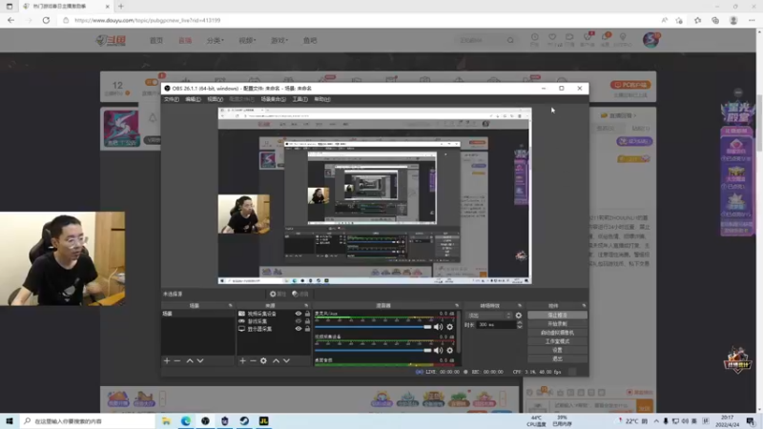Pop out the sources dock panel
The height and width of the screenshot is (429, 763).
[306, 305]
